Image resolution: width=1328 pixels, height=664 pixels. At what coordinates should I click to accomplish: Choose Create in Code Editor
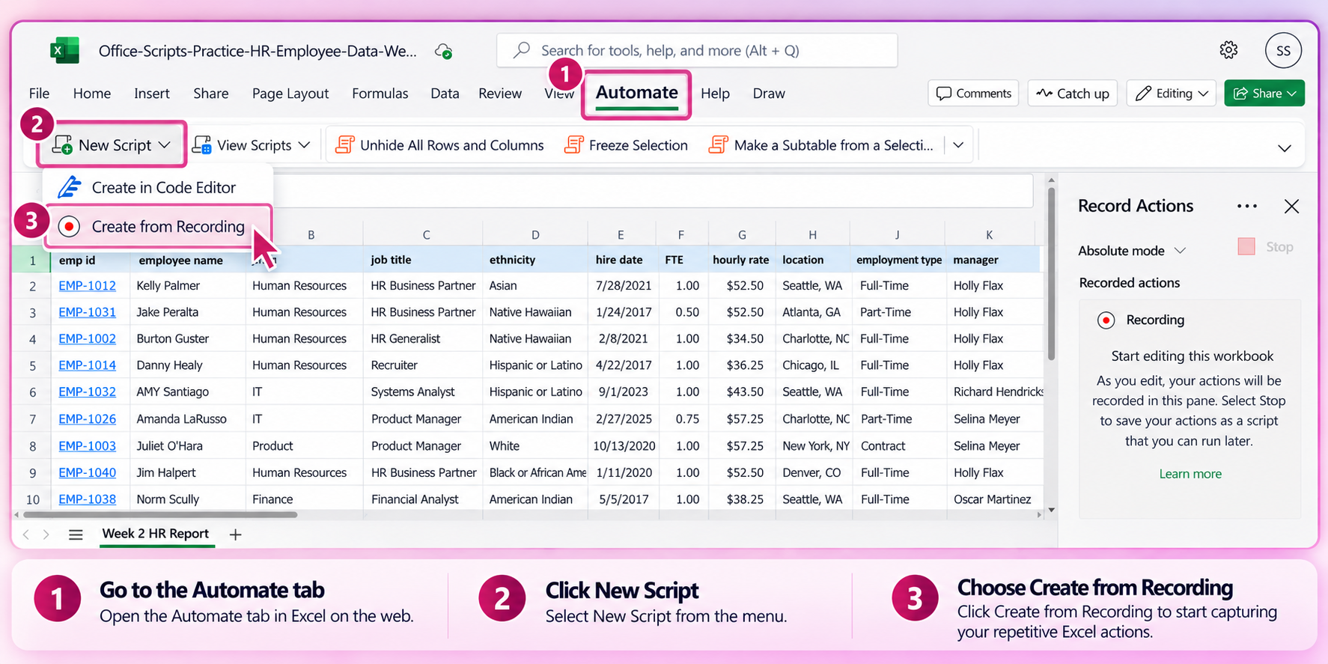(x=158, y=187)
